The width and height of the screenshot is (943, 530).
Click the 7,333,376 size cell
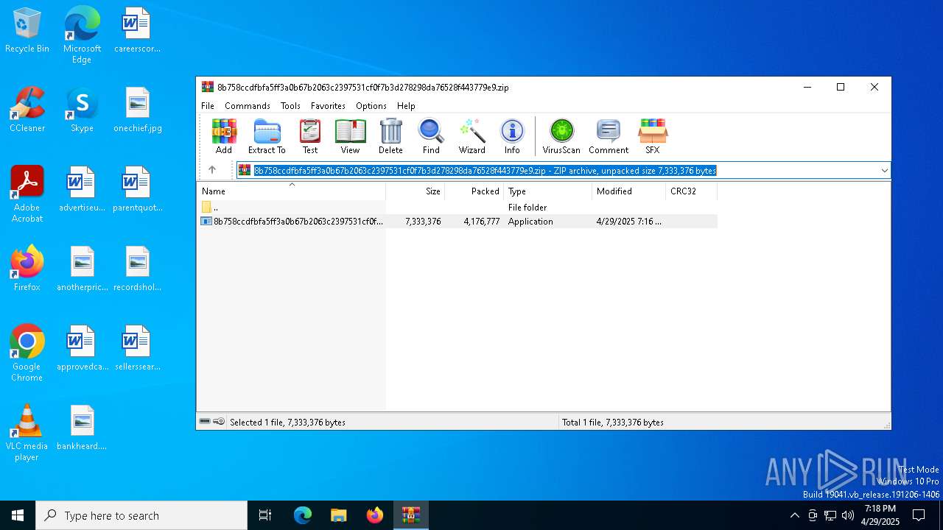tap(423, 221)
